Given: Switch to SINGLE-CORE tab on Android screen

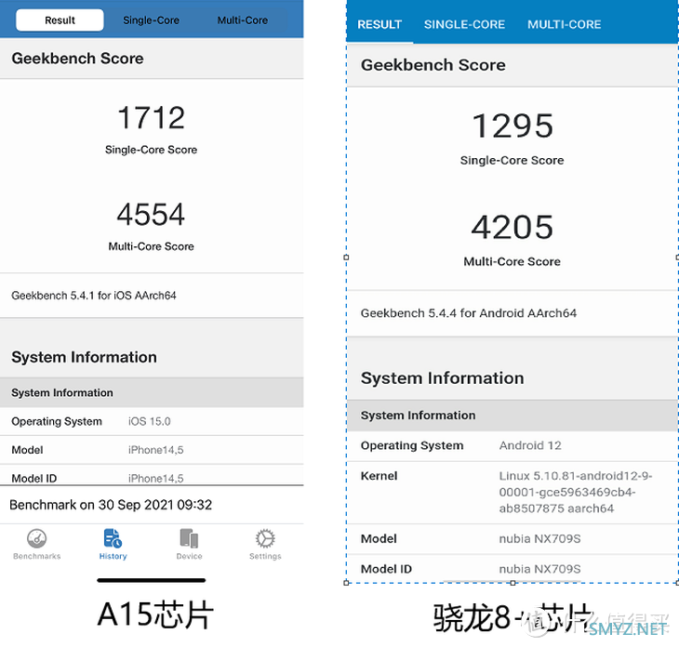Looking at the screenshot, I should click(x=464, y=24).
